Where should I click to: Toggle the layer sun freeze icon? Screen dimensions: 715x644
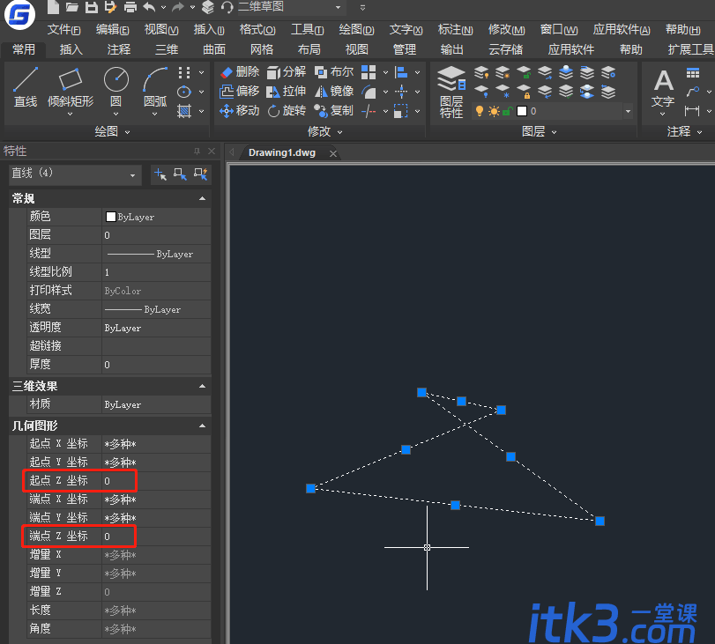[494, 111]
